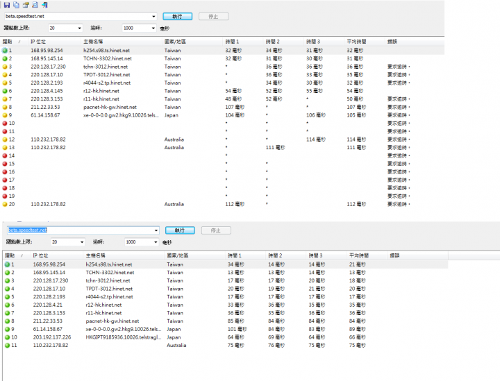Click the Save (floppy disk) toolbar icon
This screenshot has width=500, height=381.
coord(7,5)
